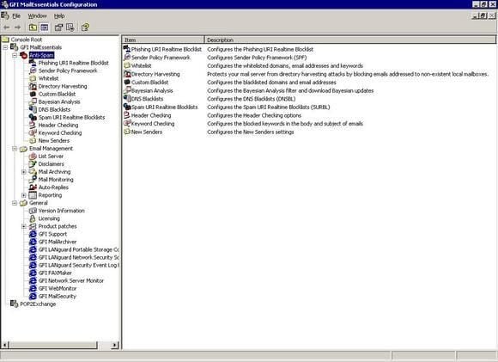Open the Help menu
Image resolution: width=498 pixels, height=362 pixels.
[x=59, y=15]
